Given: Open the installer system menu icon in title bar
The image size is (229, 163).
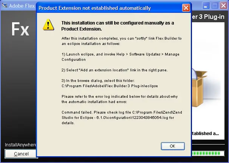Looking at the screenshot, I should 5,5.
